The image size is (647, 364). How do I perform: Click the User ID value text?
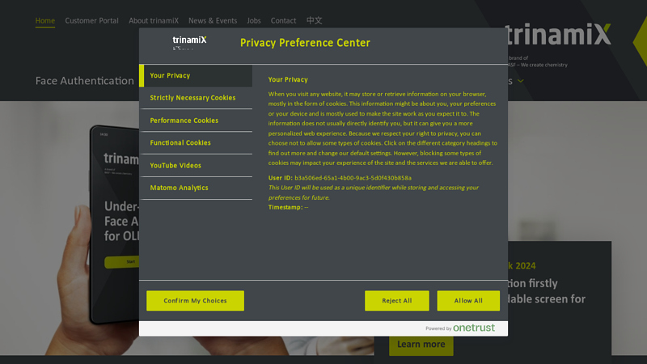click(353, 178)
